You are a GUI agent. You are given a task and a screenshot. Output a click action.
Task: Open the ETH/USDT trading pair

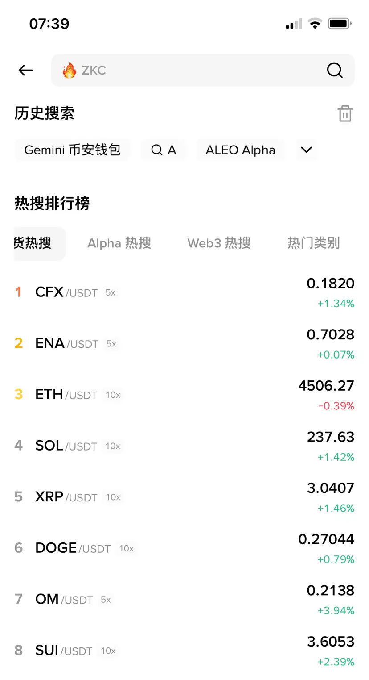[184, 395]
